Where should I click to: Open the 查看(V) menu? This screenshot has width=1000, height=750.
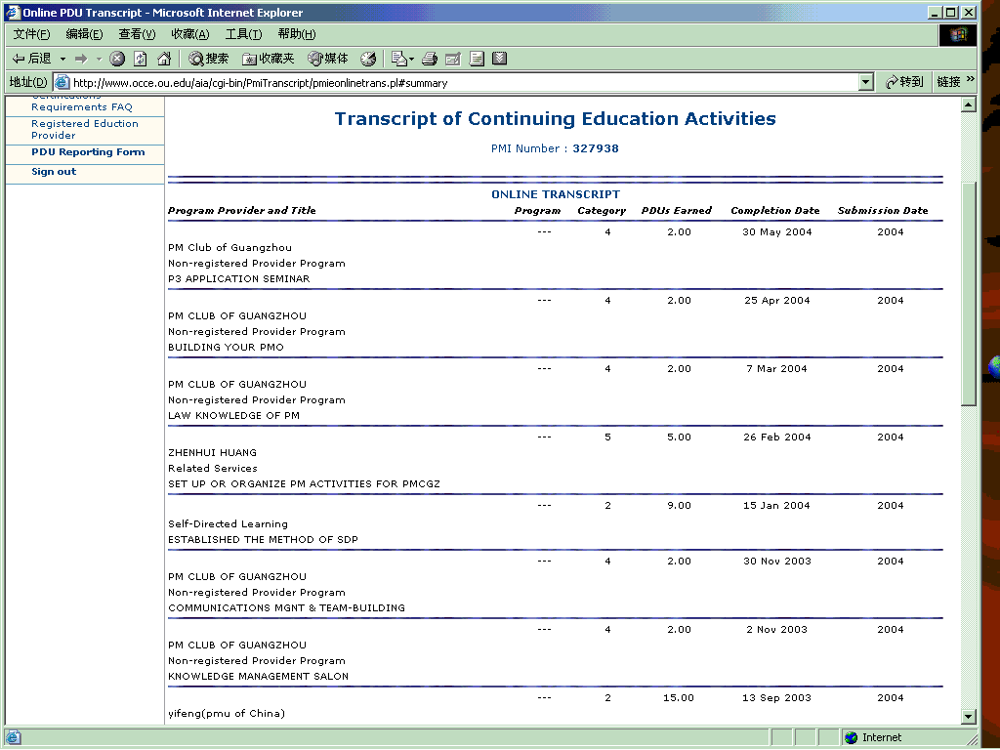pyautogui.click(x=137, y=34)
